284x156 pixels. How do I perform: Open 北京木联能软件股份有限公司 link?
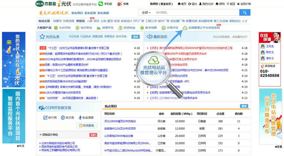(x=58, y=143)
